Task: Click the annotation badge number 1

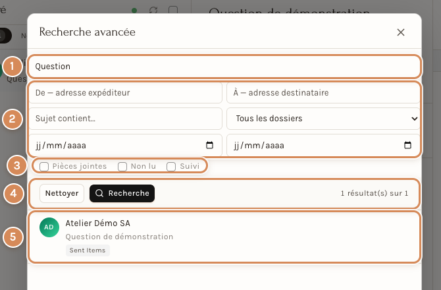Action: click(x=12, y=67)
